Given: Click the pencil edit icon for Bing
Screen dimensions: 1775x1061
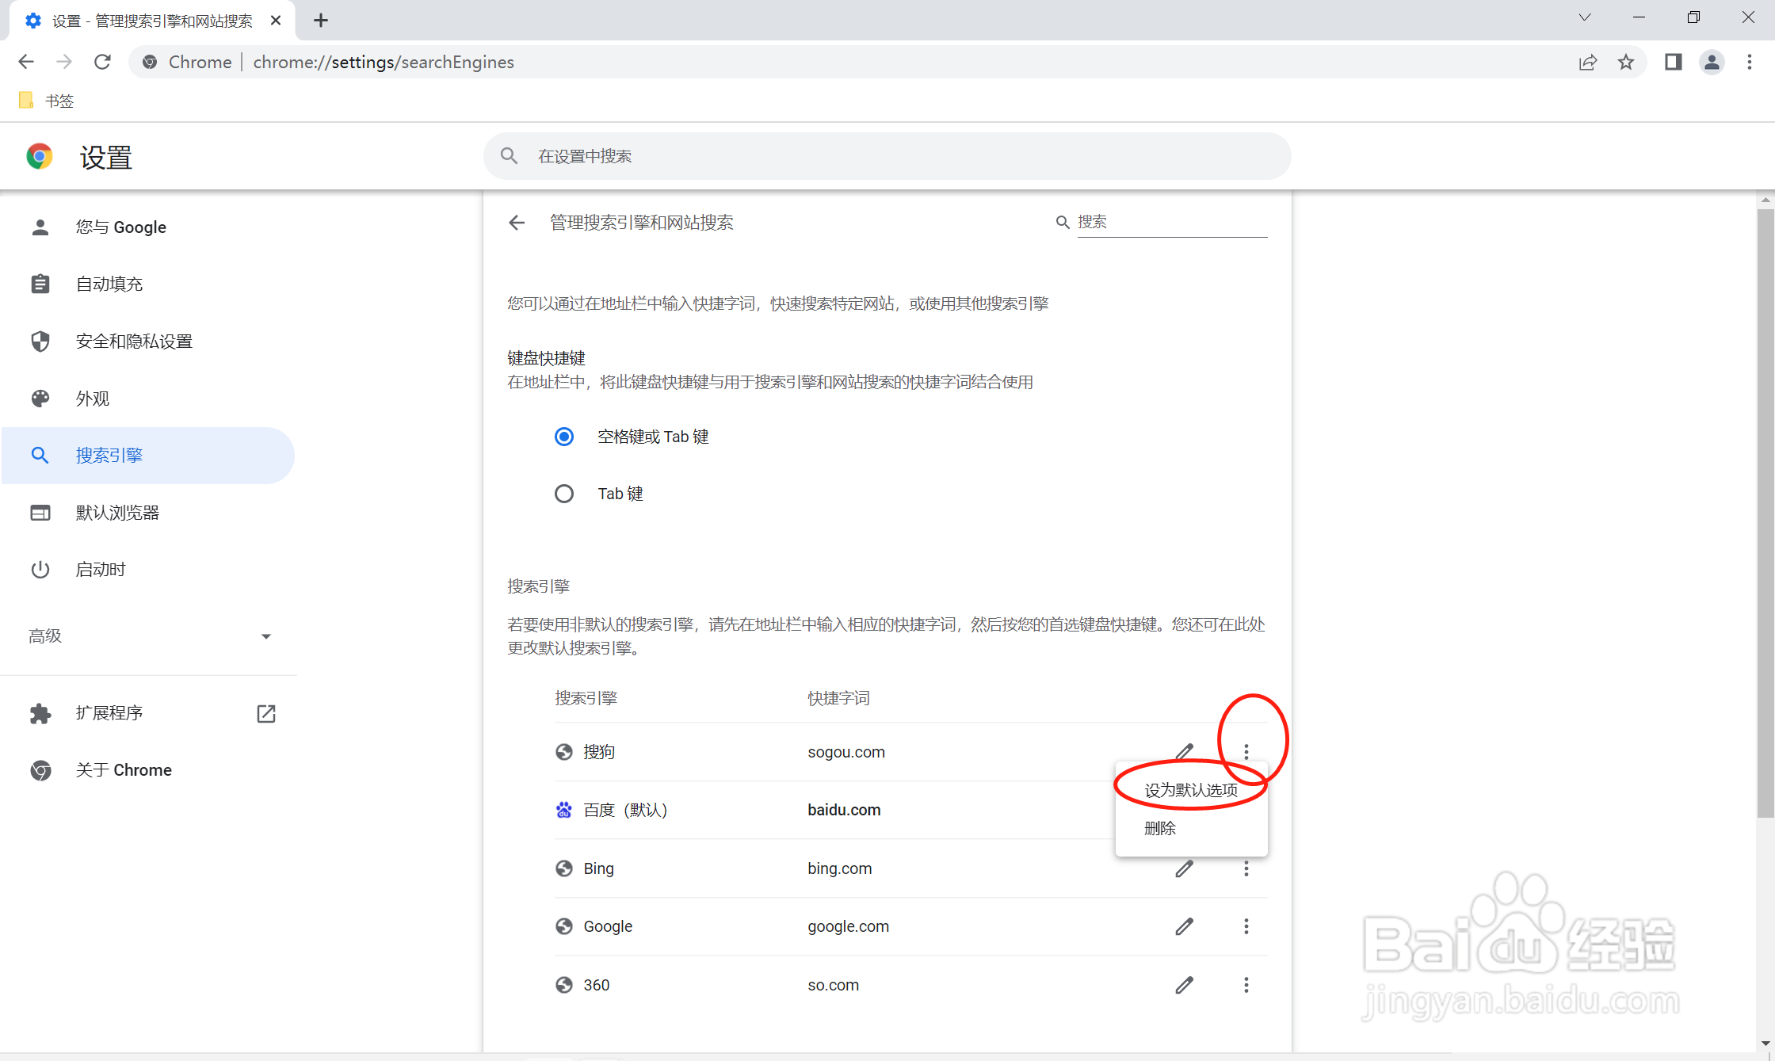Looking at the screenshot, I should [x=1184, y=868].
